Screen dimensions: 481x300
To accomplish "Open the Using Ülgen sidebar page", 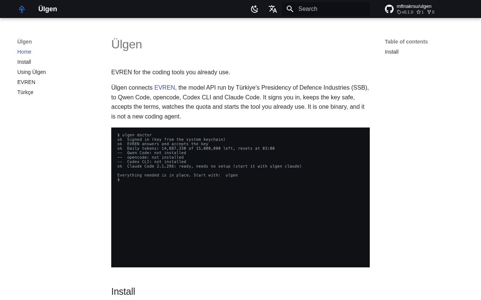I will 32,72.
